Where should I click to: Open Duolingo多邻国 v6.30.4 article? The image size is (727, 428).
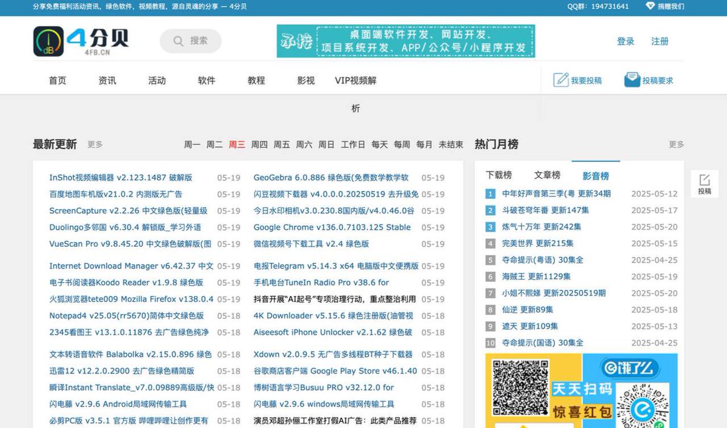tap(125, 227)
